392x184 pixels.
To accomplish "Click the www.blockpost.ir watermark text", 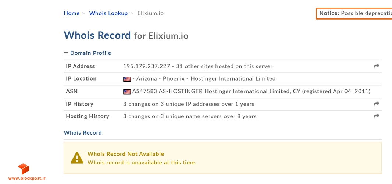I will [x=27, y=178].
